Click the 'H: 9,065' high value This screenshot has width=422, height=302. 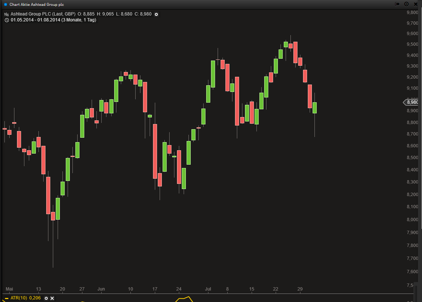(105, 14)
